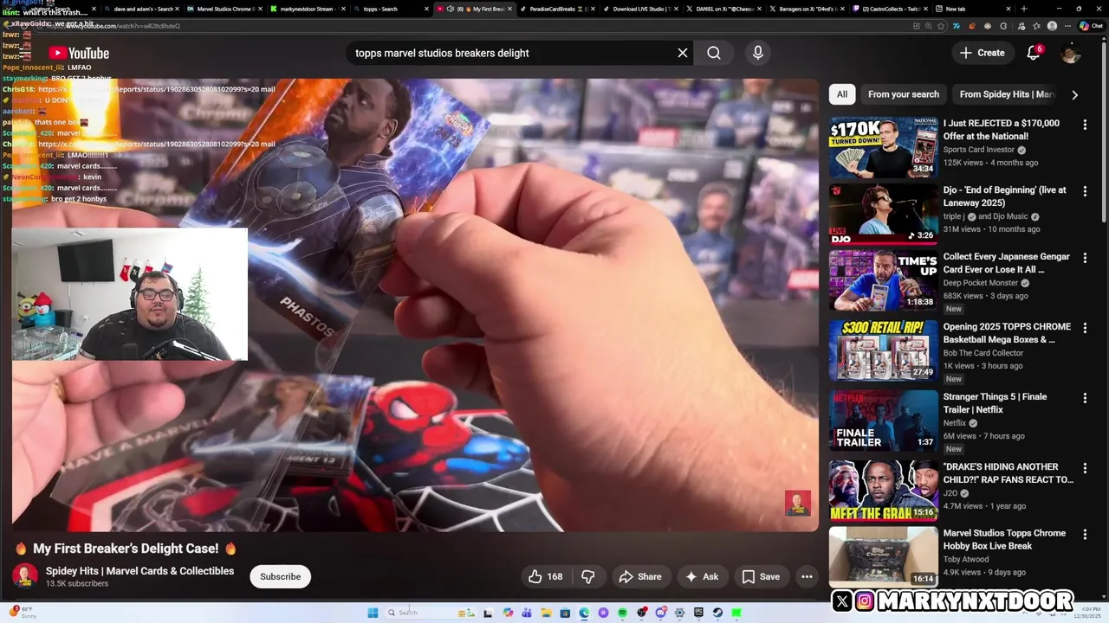Screen dimensions: 1109x623
Task: Click the YouTube search input field
Action: click(511, 53)
